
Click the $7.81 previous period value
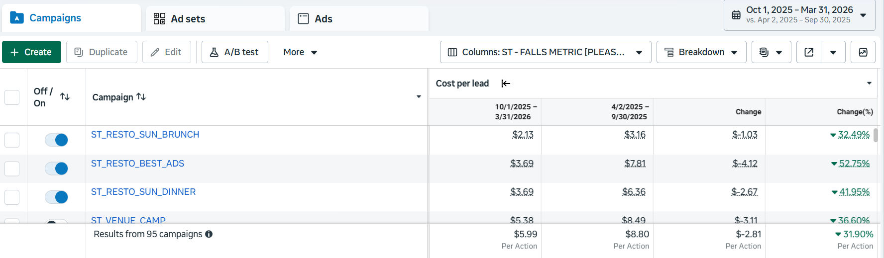point(635,164)
